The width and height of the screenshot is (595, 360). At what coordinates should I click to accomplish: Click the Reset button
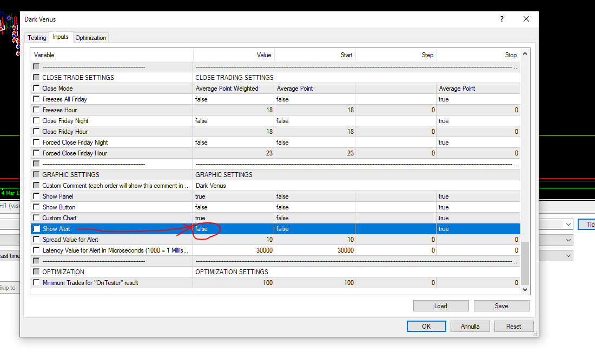click(x=514, y=327)
